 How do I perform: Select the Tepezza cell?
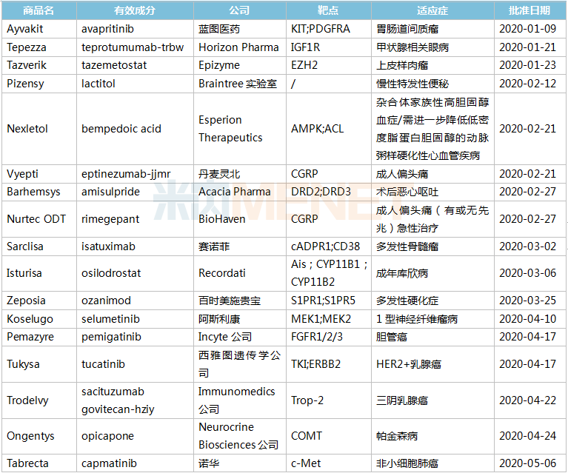click(39, 47)
